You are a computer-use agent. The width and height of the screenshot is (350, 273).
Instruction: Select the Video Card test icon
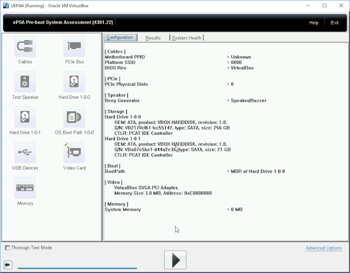(x=74, y=152)
